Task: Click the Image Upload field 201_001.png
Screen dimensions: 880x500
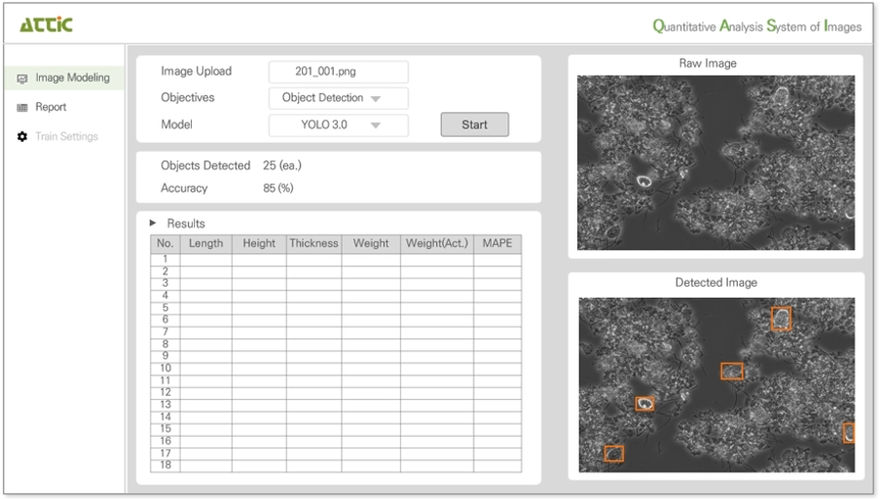Action: [339, 72]
